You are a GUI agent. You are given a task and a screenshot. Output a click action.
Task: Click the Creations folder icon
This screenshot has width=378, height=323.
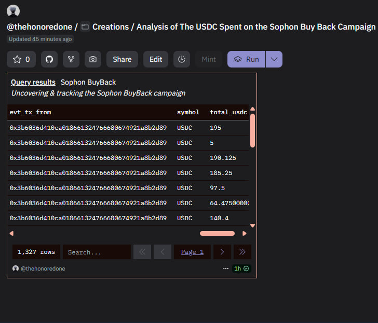(x=85, y=26)
